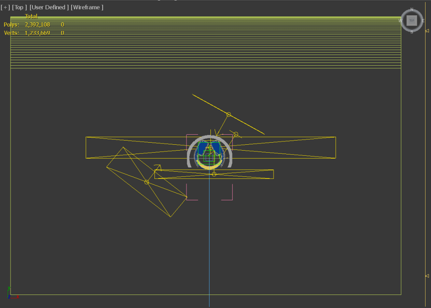Click the lower yellow triangle marker at right edge

[427, 276]
